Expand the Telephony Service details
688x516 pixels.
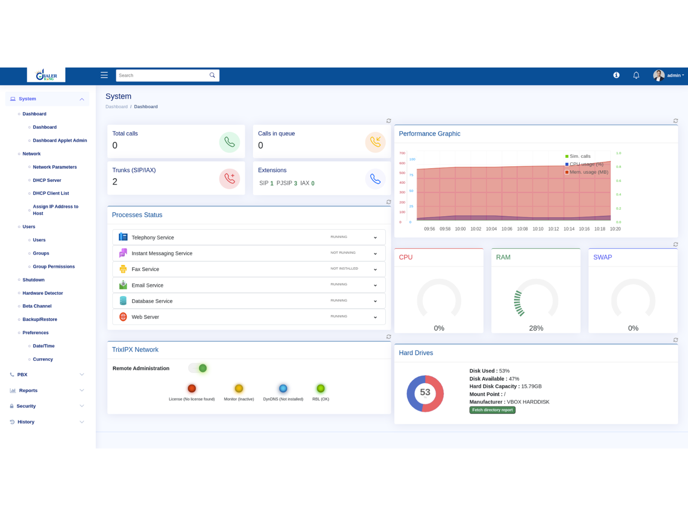click(375, 237)
